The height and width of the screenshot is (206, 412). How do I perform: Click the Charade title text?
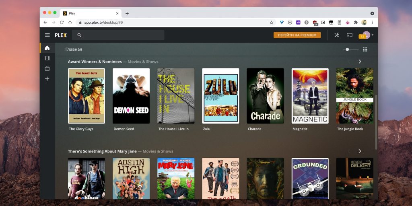coord(255,129)
